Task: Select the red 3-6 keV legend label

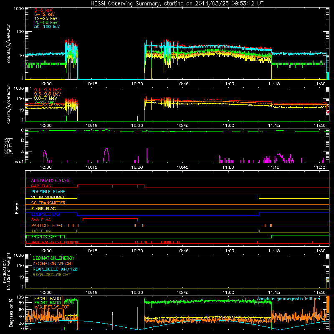Action: pyautogui.click(x=43, y=10)
